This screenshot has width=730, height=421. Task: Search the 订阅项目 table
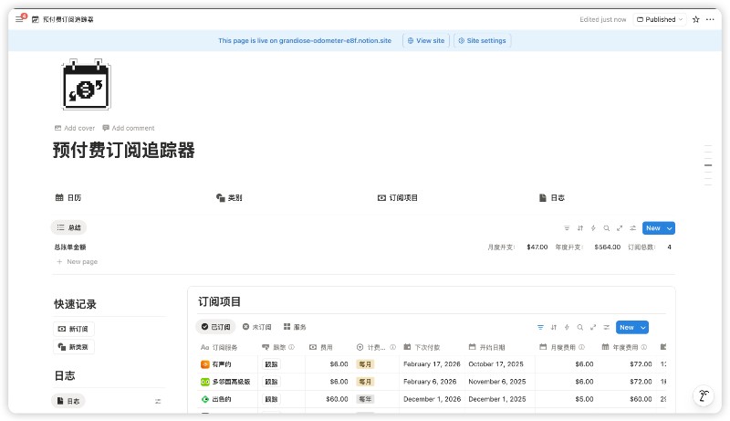pyautogui.click(x=580, y=327)
